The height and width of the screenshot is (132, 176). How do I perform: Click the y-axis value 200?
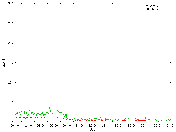coord(10,43)
